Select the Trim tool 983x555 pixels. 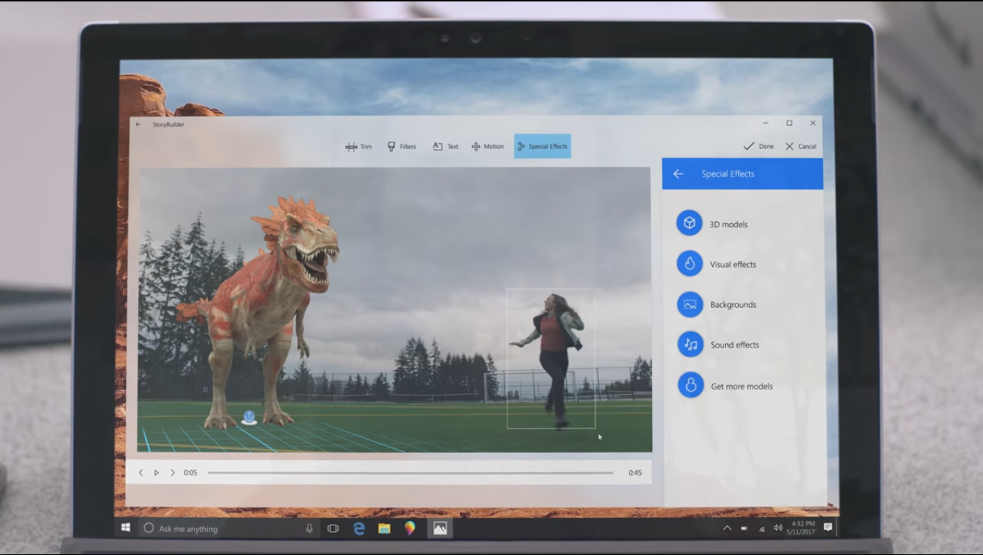click(x=359, y=147)
